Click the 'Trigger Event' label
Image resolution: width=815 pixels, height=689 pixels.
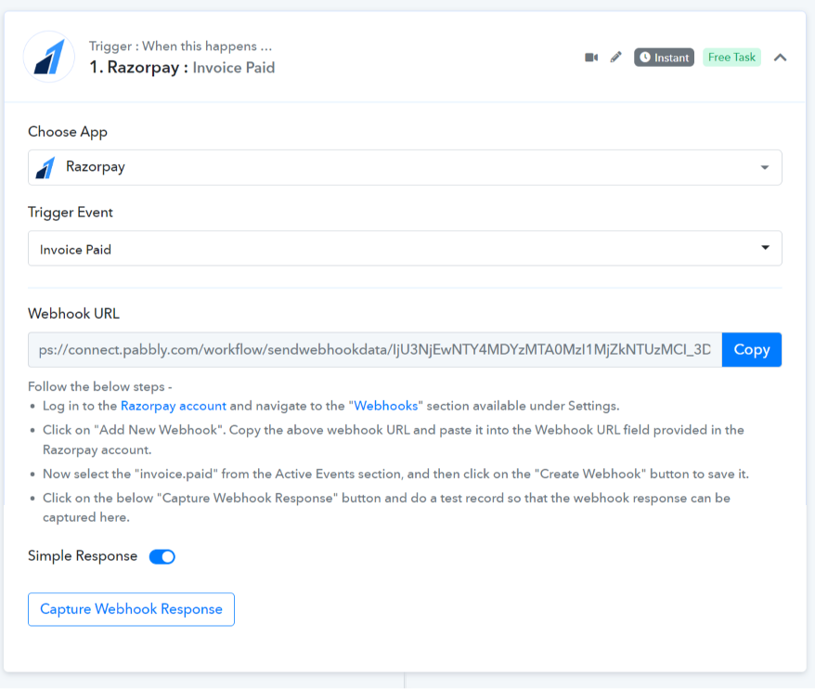pyautogui.click(x=71, y=213)
